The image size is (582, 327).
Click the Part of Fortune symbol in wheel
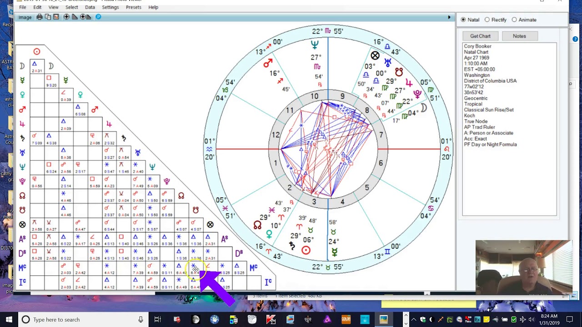pyautogui.click(x=375, y=55)
